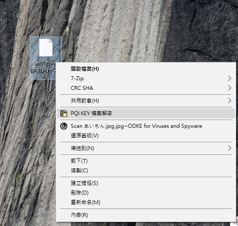
Task: Expand the 傳送到(N) submenu arrow
Action: point(229,149)
